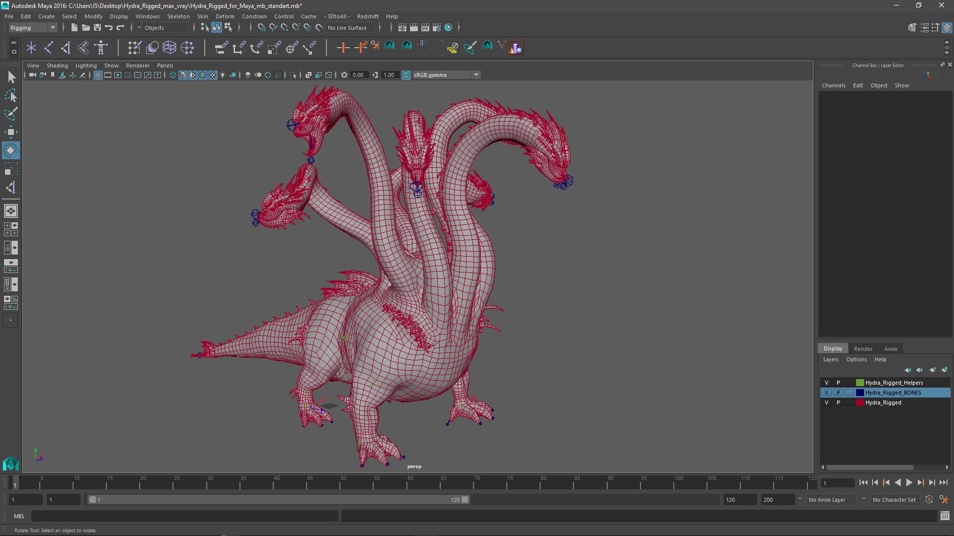
Task: Switch to the Anim layer tab
Action: click(x=890, y=349)
